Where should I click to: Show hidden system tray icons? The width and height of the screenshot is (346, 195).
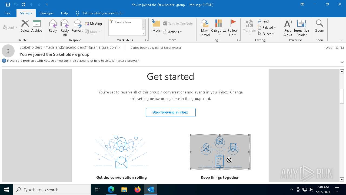[x=291, y=190]
